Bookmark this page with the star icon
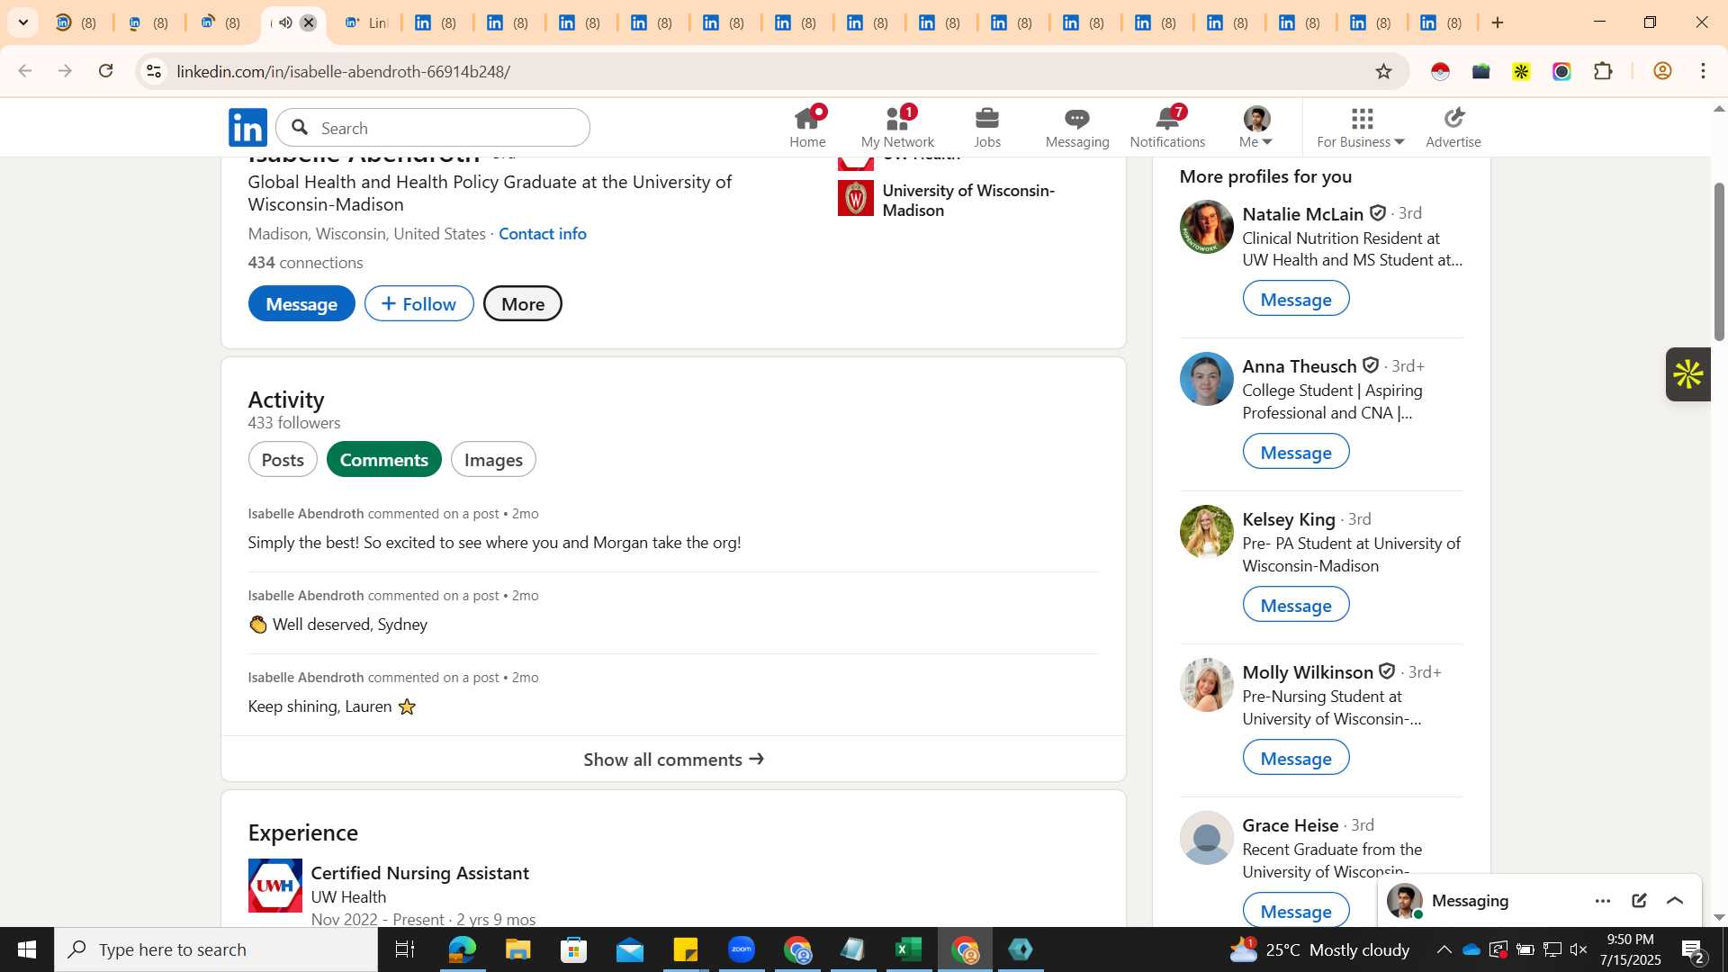This screenshot has width=1728, height=972. coord(1383,71)
